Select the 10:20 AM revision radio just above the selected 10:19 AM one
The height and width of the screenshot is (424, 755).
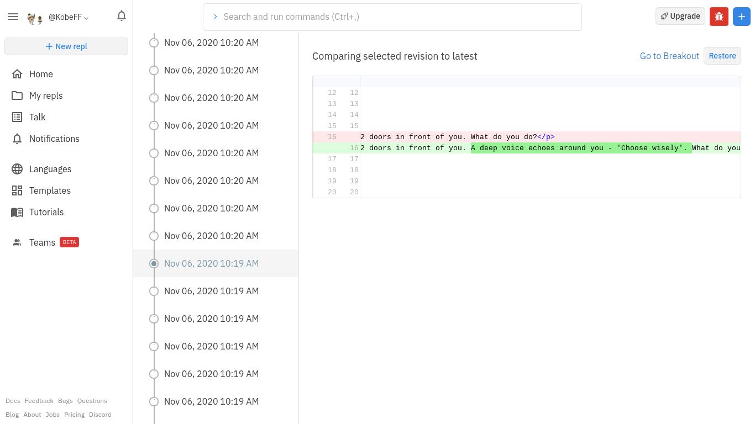coord(154,236)
